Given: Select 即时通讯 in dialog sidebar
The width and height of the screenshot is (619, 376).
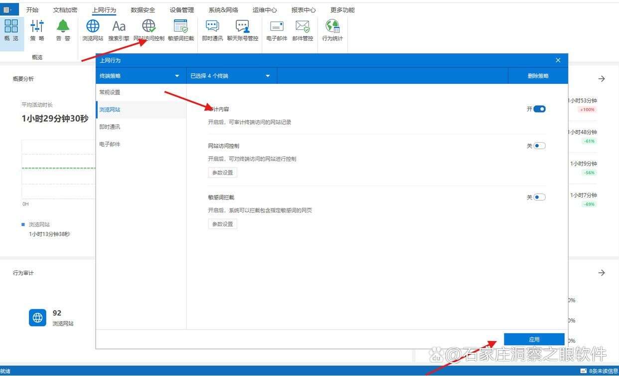Looking at the screenshot, I should pos(110,127).
